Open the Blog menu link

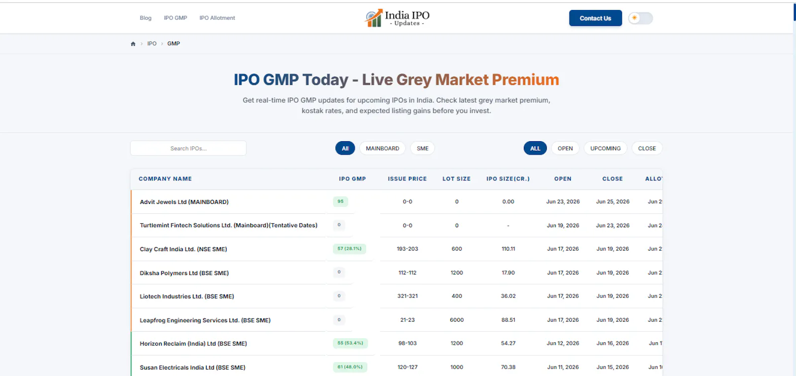click(146, 18)
